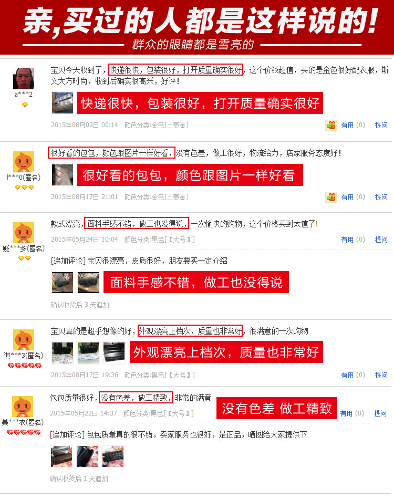Click the red banner 快递很快，包装很好
394x499 pixels.
(200, 103)
